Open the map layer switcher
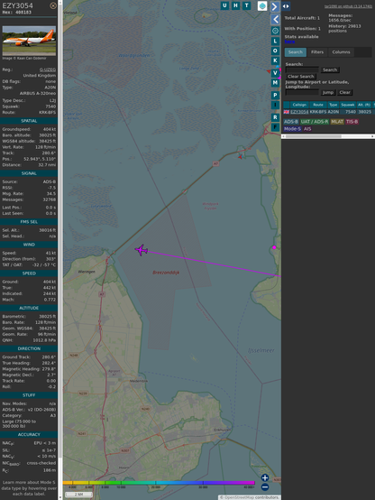The image size is (375, 500). point(262,5)
